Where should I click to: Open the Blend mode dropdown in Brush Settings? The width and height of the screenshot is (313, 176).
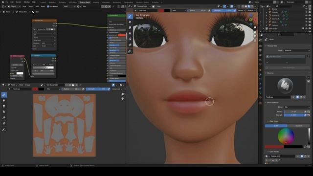coord(297,107)
